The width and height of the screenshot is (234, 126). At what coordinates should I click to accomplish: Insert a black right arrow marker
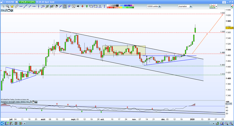78,6
